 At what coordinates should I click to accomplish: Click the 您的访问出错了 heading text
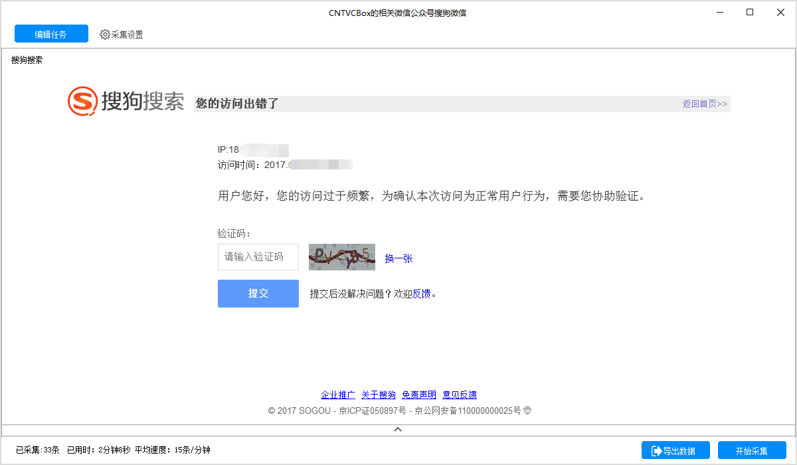point(237,104)
